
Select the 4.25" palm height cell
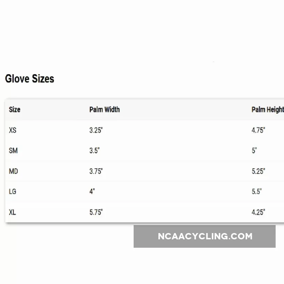258,212
